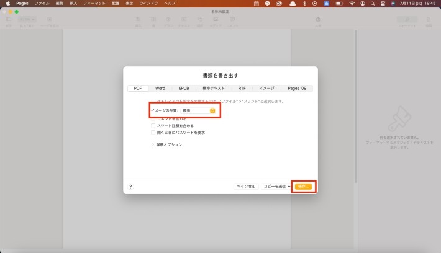Image resolution: width=441 pixels, height=253 pixels.
Task: Open the 編集 menu
Action: click(x=60, y=3)
